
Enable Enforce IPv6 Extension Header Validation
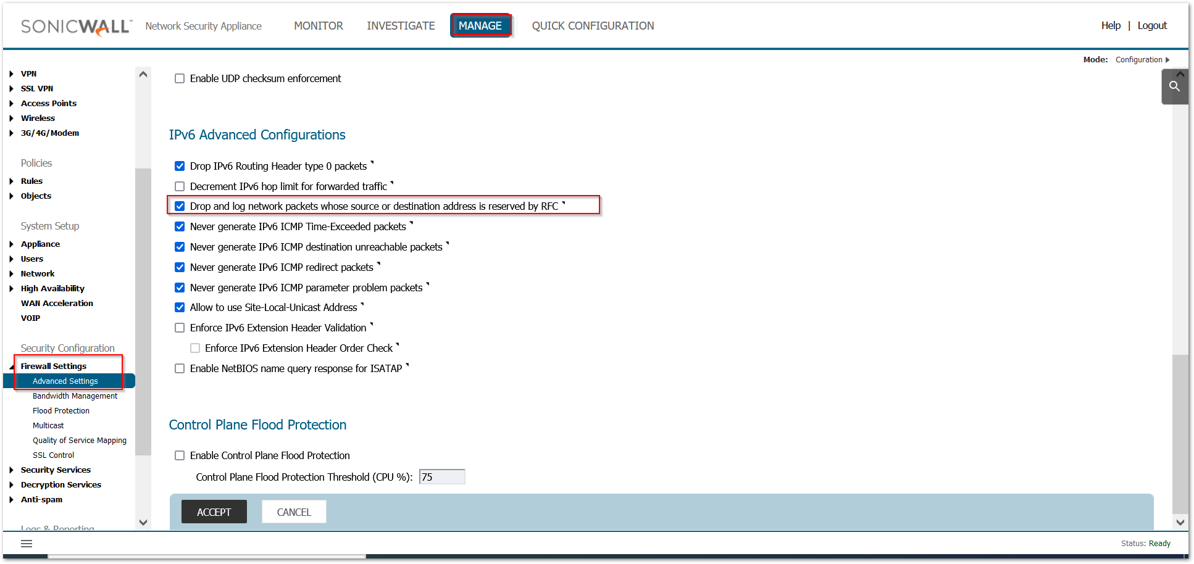click(180, 328)
